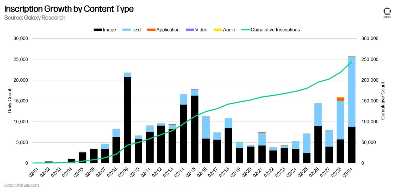Click the 02/09 black image bar
Viewport: 394px width, 192px height.
point(127,120)
